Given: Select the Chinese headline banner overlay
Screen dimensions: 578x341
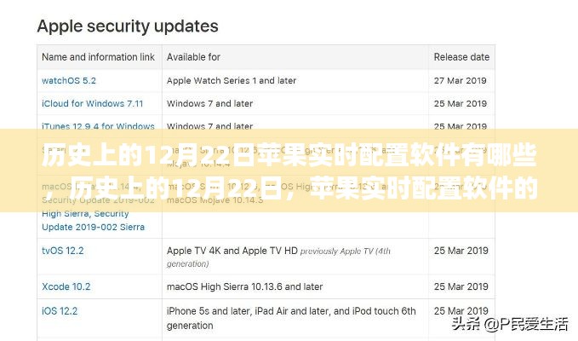Looking at the screenshot, I should click(x=289, y=170).
